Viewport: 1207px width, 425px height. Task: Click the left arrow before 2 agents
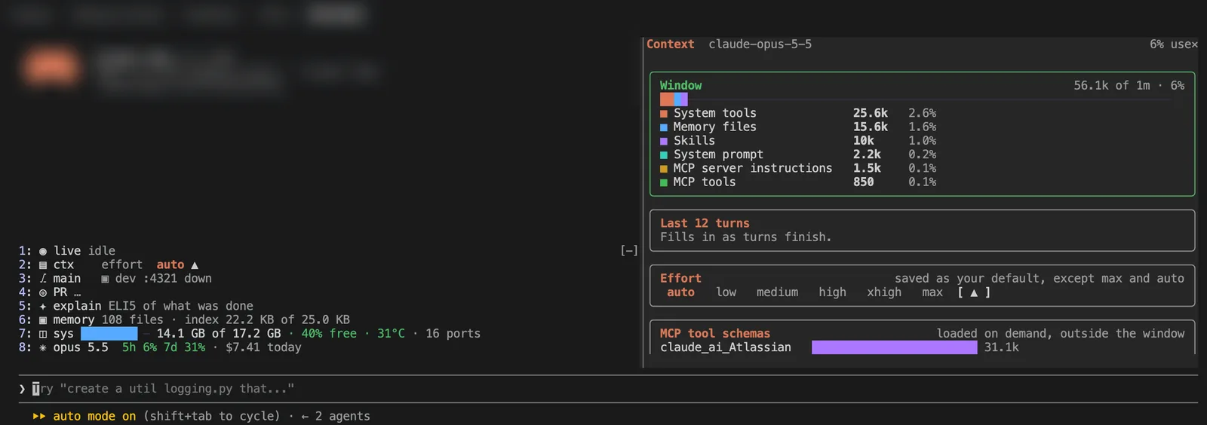(305, 417)
